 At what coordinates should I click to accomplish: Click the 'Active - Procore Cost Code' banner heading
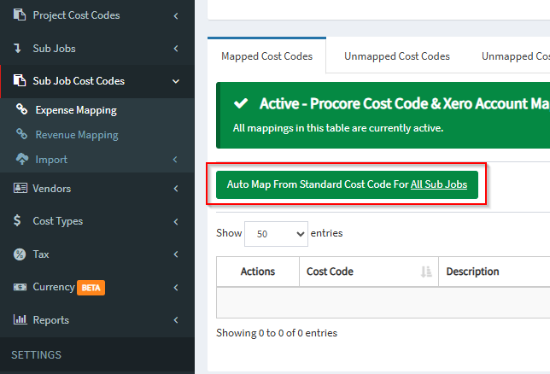click(405, 103)
